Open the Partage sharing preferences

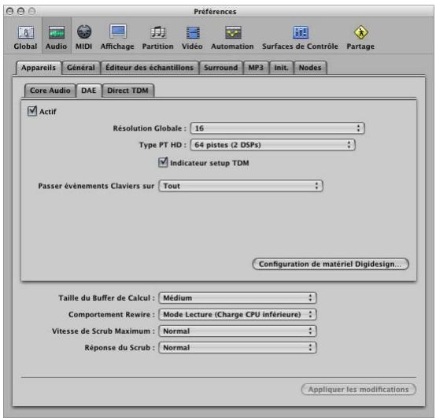pyautogui.click(x=360, y=38)
